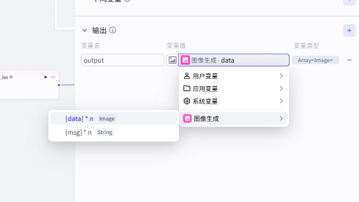Click the pink 图像生成 icon in dropdown list
The image size is (359, 202).
187,118
